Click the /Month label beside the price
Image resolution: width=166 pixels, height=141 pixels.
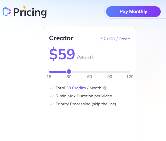(86, 58)
